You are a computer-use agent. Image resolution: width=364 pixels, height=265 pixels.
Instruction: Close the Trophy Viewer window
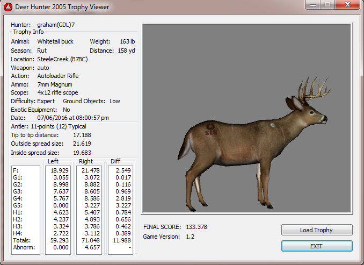(346, 5)
